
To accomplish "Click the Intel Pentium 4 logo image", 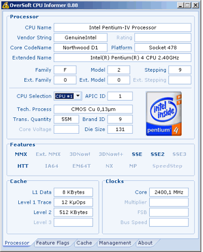I will click(x=164, y=114).
